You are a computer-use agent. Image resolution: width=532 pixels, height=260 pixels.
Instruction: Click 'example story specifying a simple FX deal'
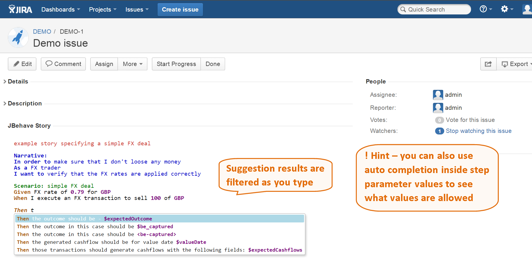[82, 143]
